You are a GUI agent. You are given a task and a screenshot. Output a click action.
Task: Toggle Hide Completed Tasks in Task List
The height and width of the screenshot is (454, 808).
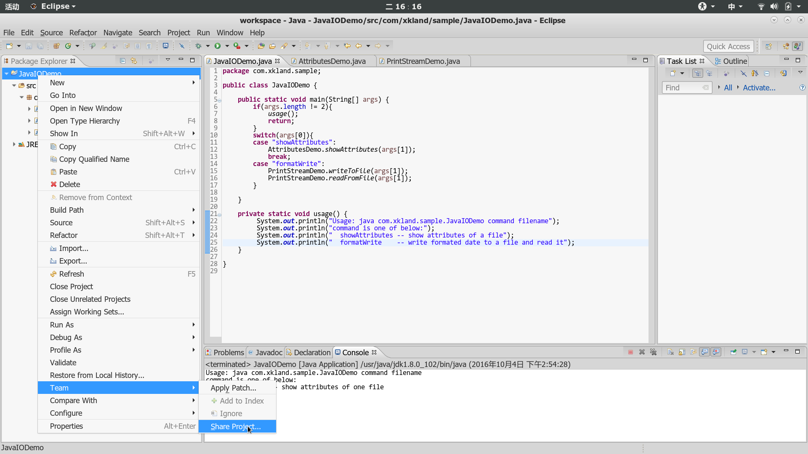[x=744, y=74]
